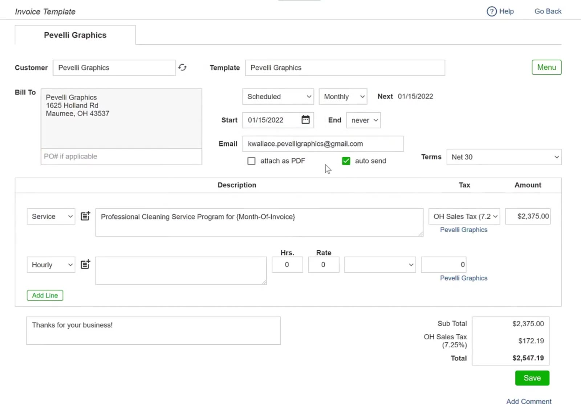Enable the attach as PDF checkbox
Screen dimensions: 581x404
(x=251, y=161)
